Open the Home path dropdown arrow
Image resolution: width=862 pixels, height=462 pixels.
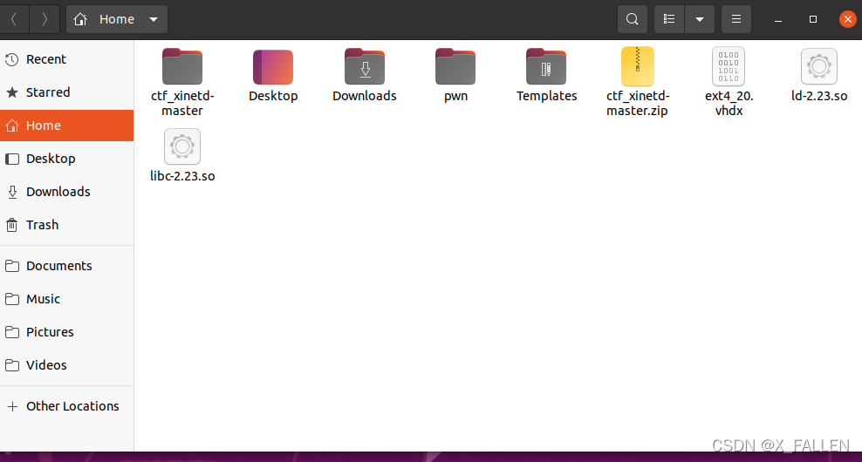coord(154,19)
